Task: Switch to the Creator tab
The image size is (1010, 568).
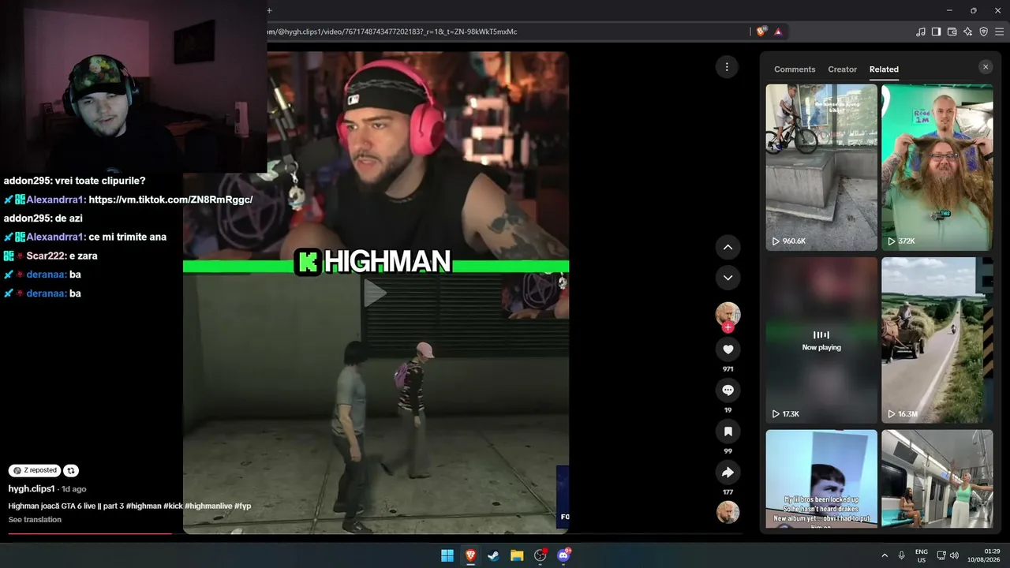Action: (x=842, y=69)
